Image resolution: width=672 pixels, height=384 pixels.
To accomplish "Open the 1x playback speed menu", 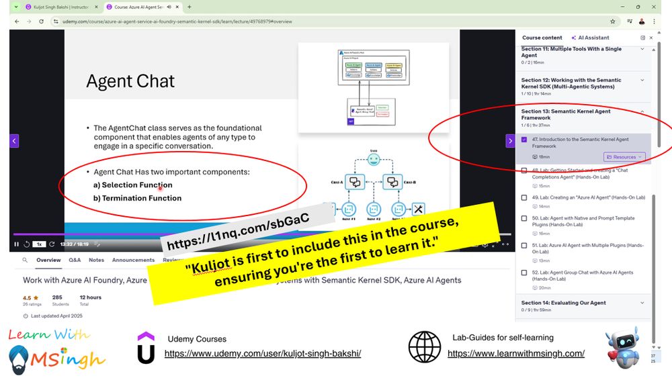I will click(x=39, y=244).
